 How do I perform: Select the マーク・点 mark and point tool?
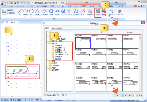pos(69,12)
